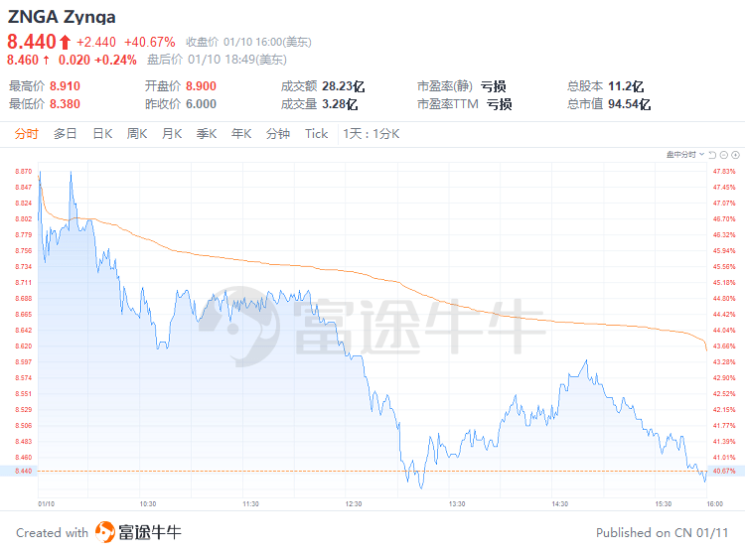Click the zoom-out circle icon

(723, 155)
